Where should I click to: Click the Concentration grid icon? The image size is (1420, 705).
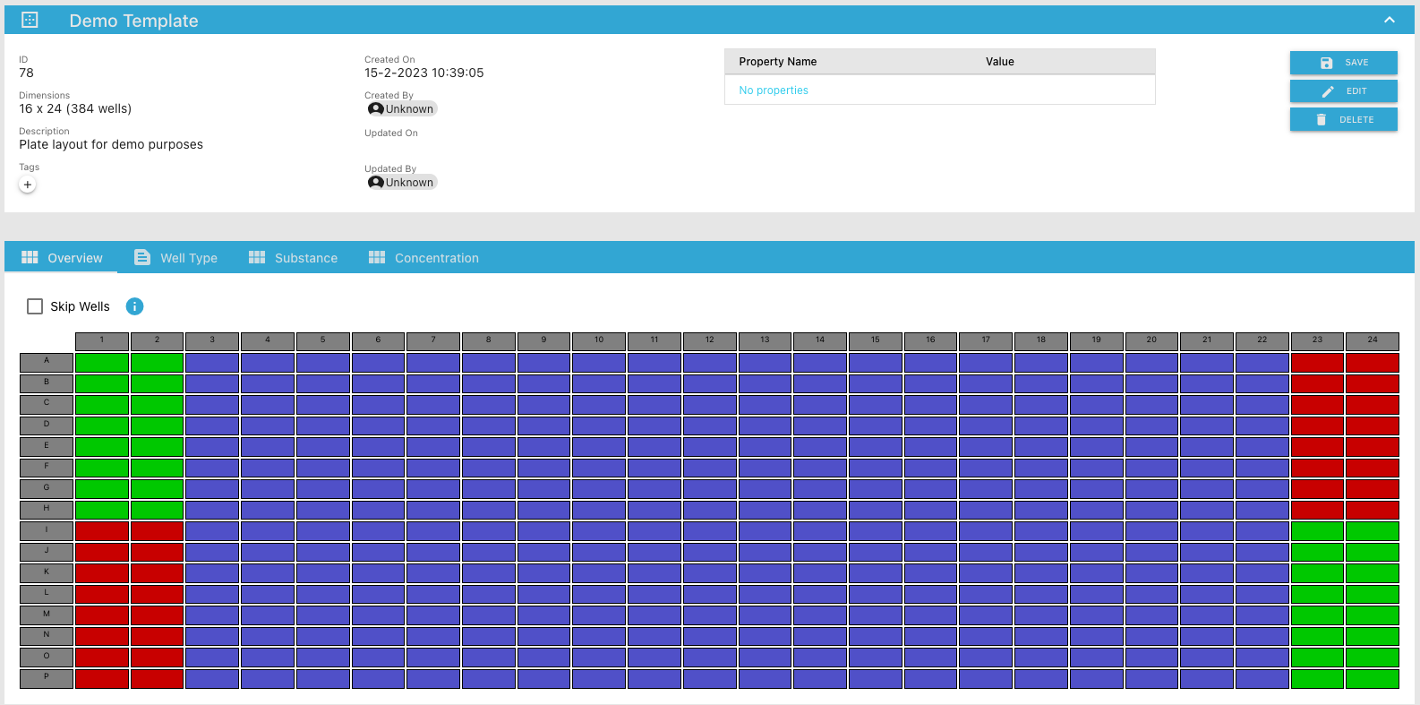pyautogui.click(x=377, y=258)
